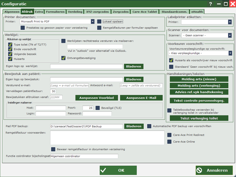236x177 pixels.
Task: Click the Aanpassen E-Mail button
Action: tap(141, 98)
